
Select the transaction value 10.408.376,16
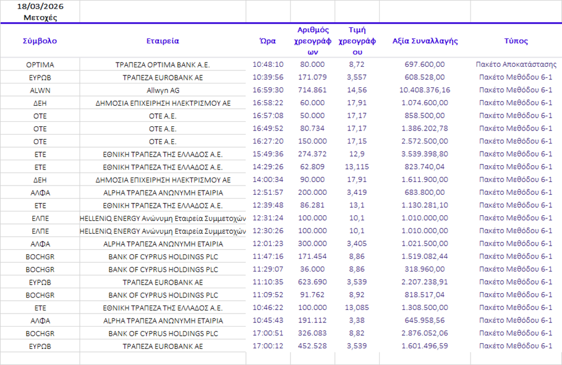(425, 90)
